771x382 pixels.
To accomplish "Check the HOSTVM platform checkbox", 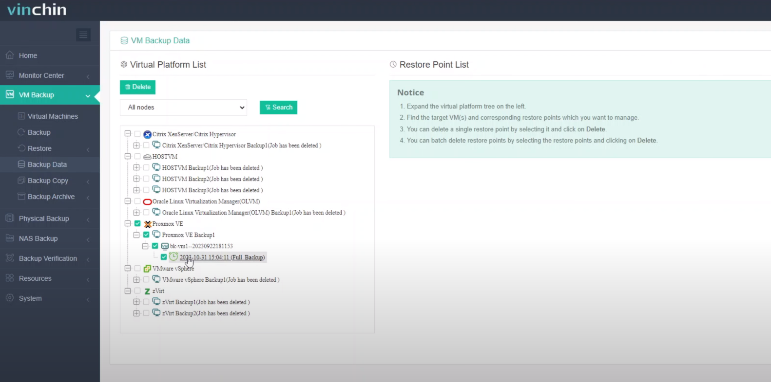I will click(137, 156).
